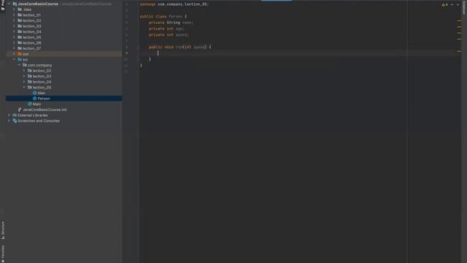Click the com.company package icon
The height and width of the screenshot is (263, 467).
(25, 65)
